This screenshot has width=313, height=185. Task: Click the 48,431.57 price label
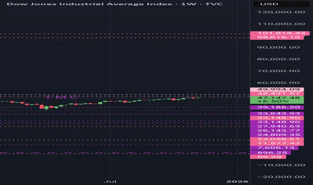277,94
